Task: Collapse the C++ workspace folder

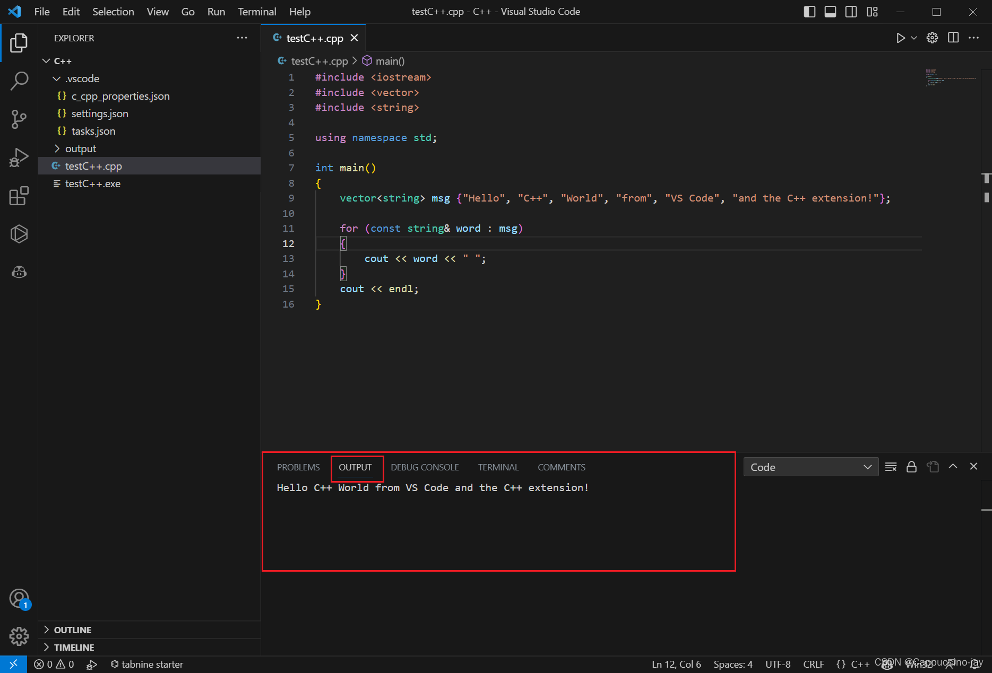Action: pyautogui.click(x=47, y=61)
